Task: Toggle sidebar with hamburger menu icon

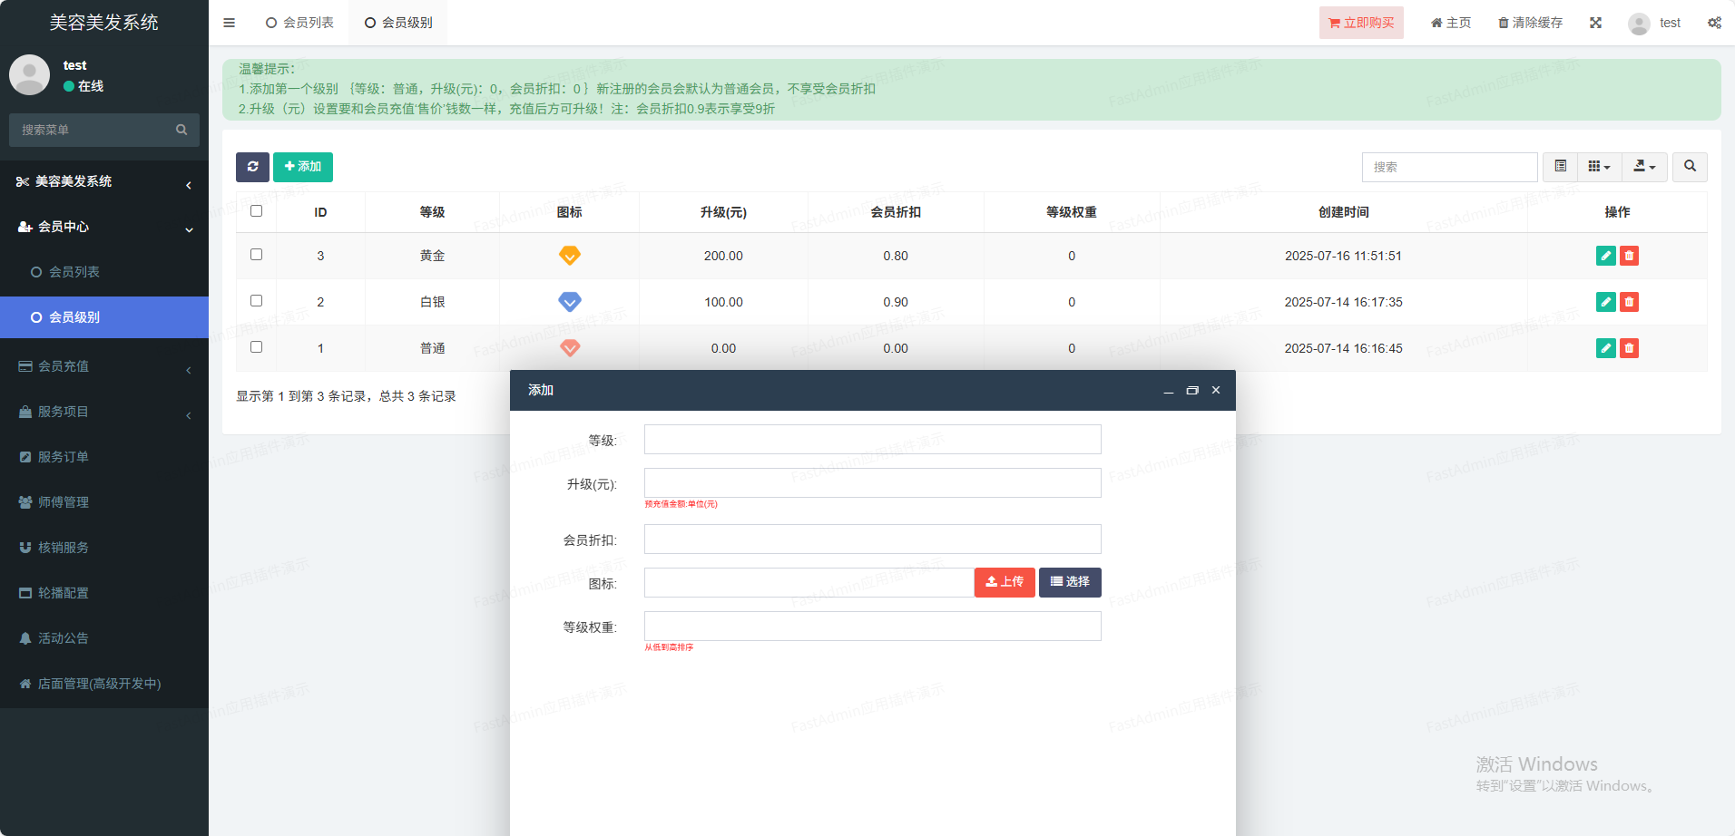Action: pyautogui.click(x=230, y=23)
